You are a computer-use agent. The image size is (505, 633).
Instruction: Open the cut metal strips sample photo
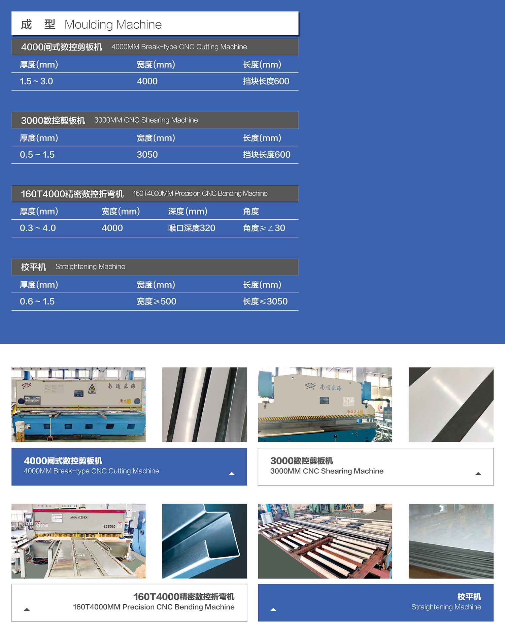tap(204, 405)
